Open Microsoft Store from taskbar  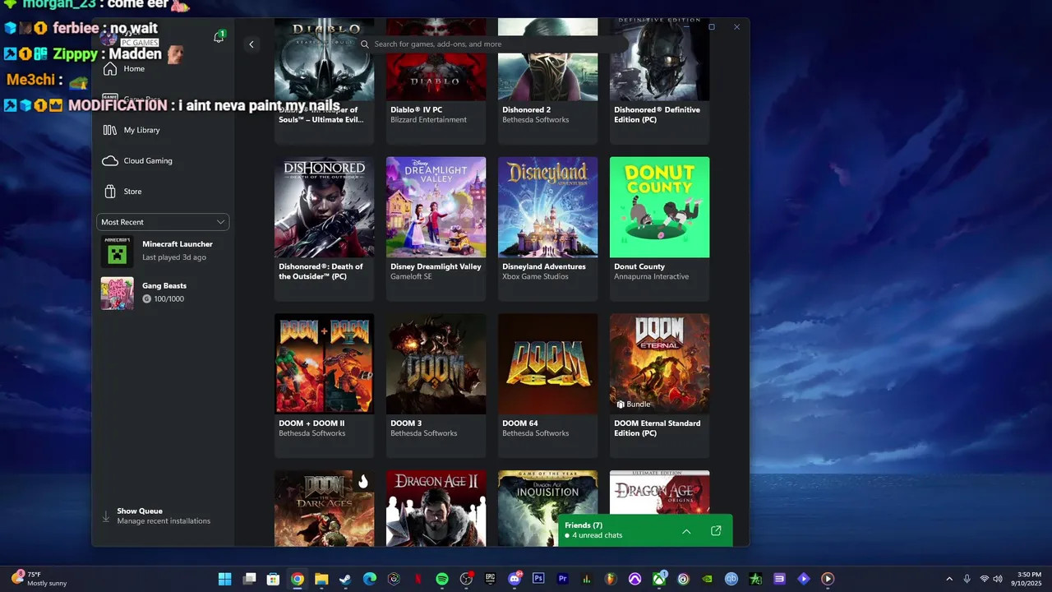pyautogui.click(x=274, y=579)
